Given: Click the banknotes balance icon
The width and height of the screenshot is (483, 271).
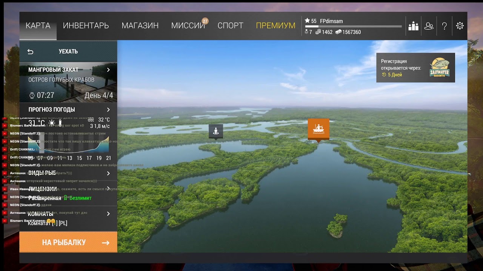Looking at the screenshot, I should click(338, 32).
